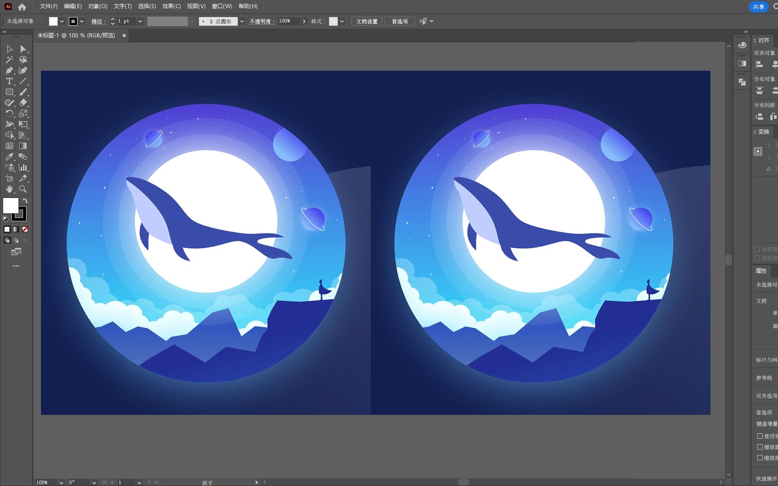Apply solid Color mode to fill
Viewport: 778px width, 486px height.
point(7,229)
